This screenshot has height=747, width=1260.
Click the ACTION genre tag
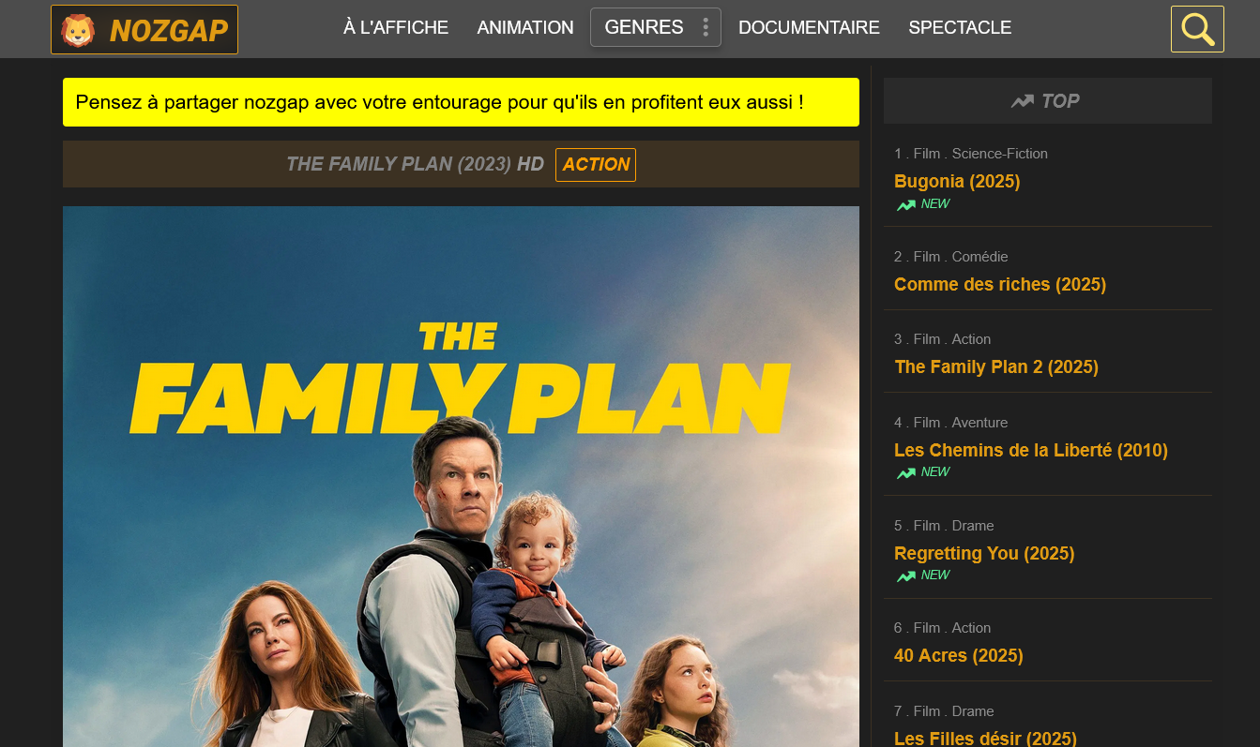[596, 165]
